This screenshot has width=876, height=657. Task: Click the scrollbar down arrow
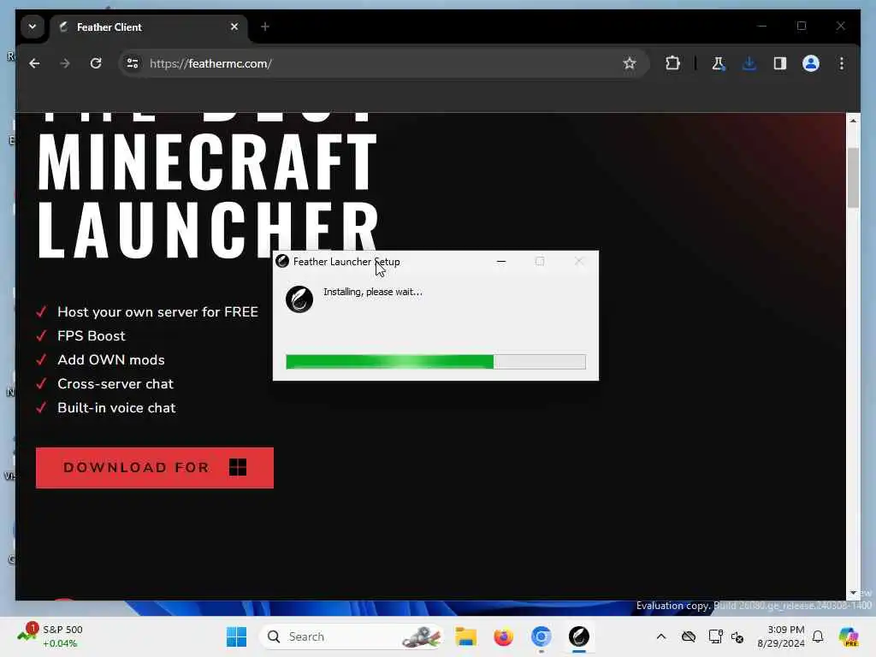coord(853,593)
